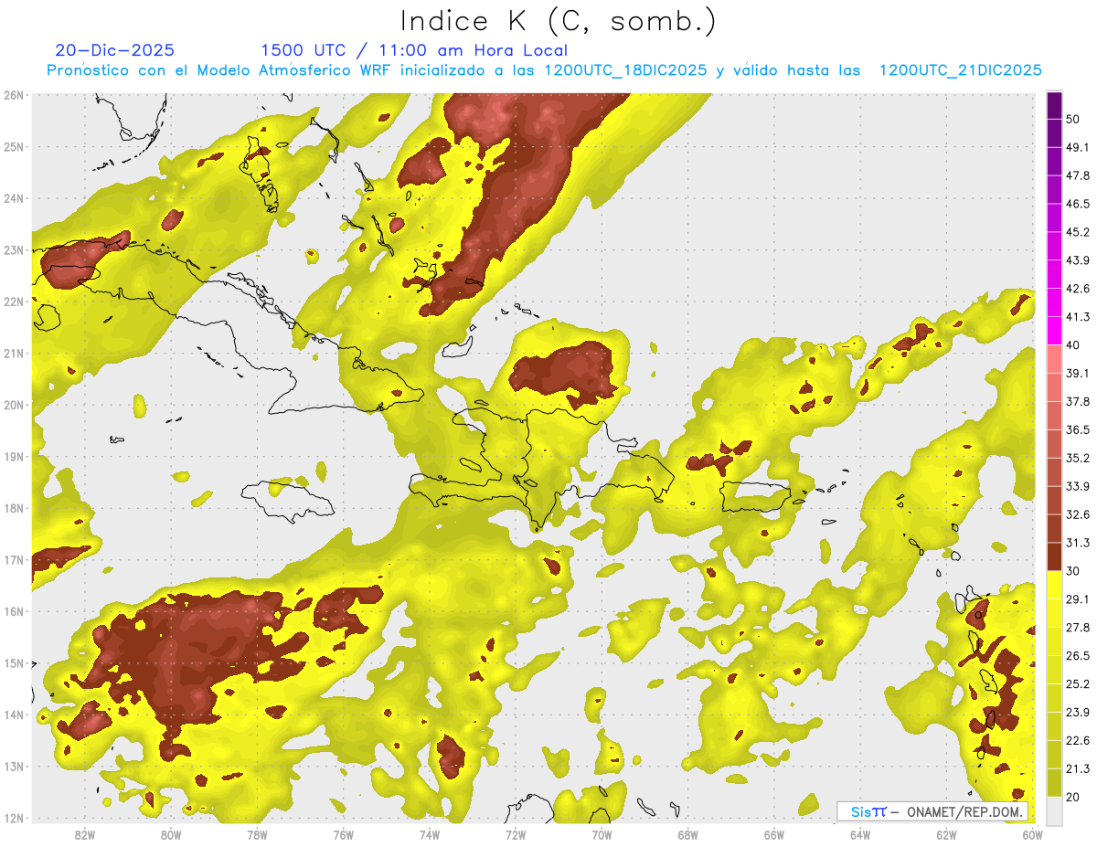Click the "62W" longitude label
Image resolution: width=1097 pixels, height=847 pixels.
(x=947, y=835)
